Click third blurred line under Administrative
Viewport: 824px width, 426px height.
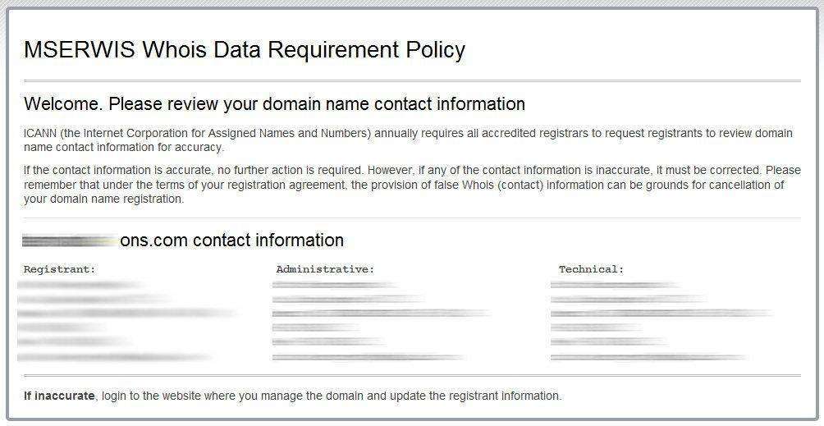click(381, 314)
